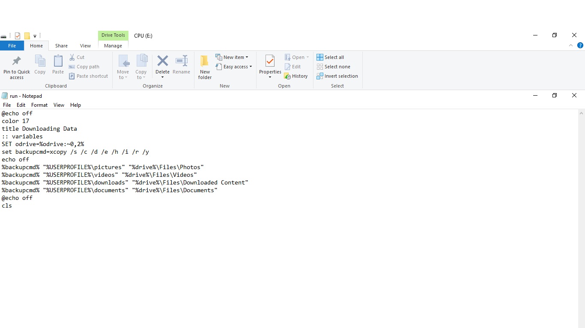Screen dimensions: 585x328
Task: Open the Notepad Edit menu
Action: pyautogui.click(x=21, y=105)
